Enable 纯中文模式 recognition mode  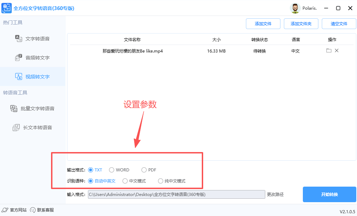click(160, 181)
